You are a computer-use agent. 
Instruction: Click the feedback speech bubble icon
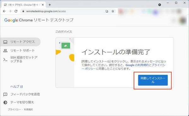point(5,95)
